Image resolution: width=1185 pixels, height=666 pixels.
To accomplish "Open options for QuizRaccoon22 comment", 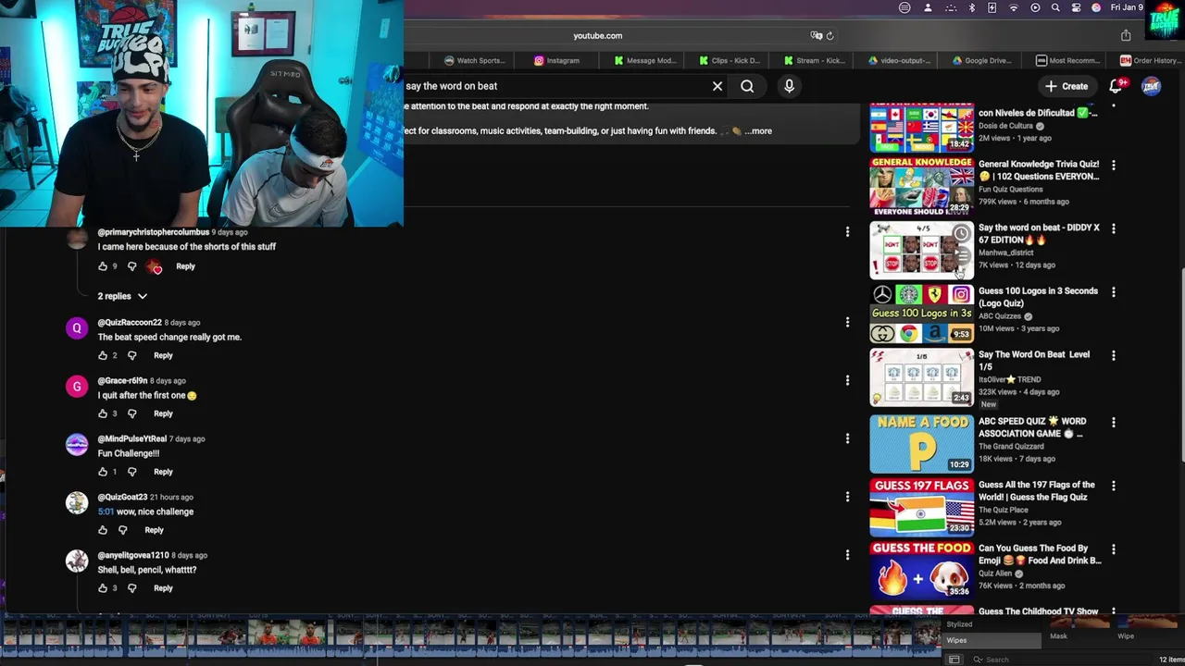I will click(847, 322).
